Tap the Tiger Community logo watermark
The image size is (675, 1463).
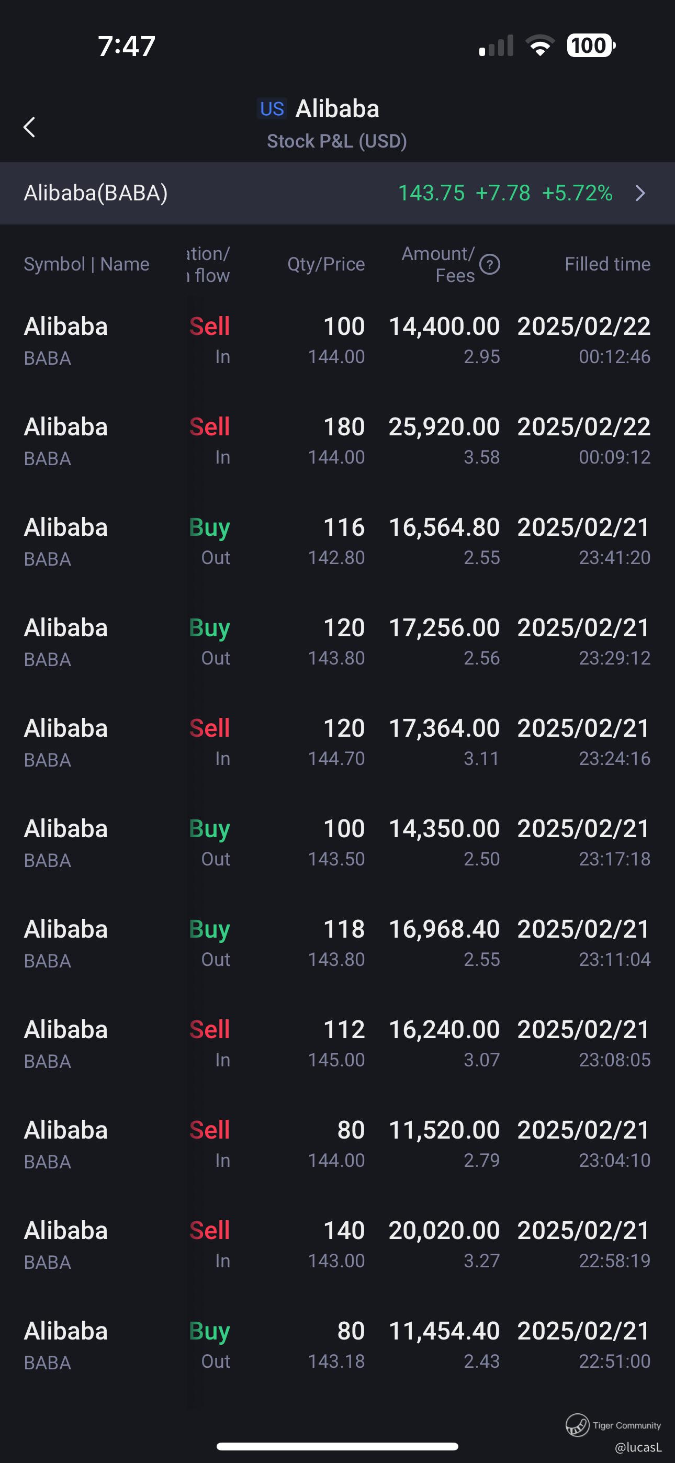point(577,1425)
